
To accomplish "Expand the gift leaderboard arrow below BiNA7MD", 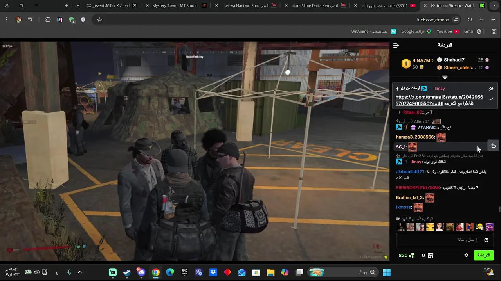I will pyautogui.click(x=445, y=77).
